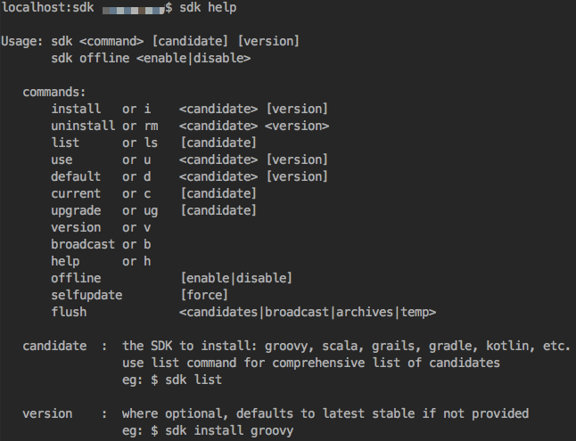Click the example '$ sdk list' text
This screenshot has height=441, width=576.
point(186,380)
